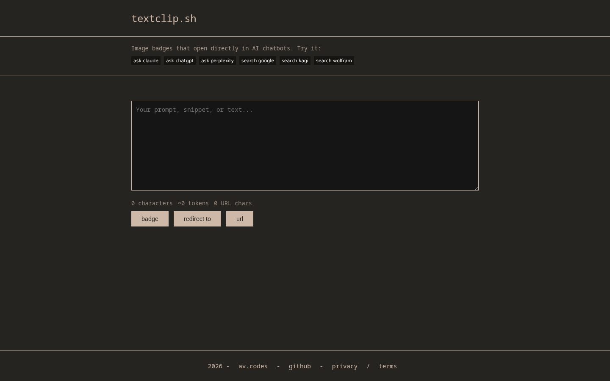Click the '0 characters' counter text

coord(152,203)
